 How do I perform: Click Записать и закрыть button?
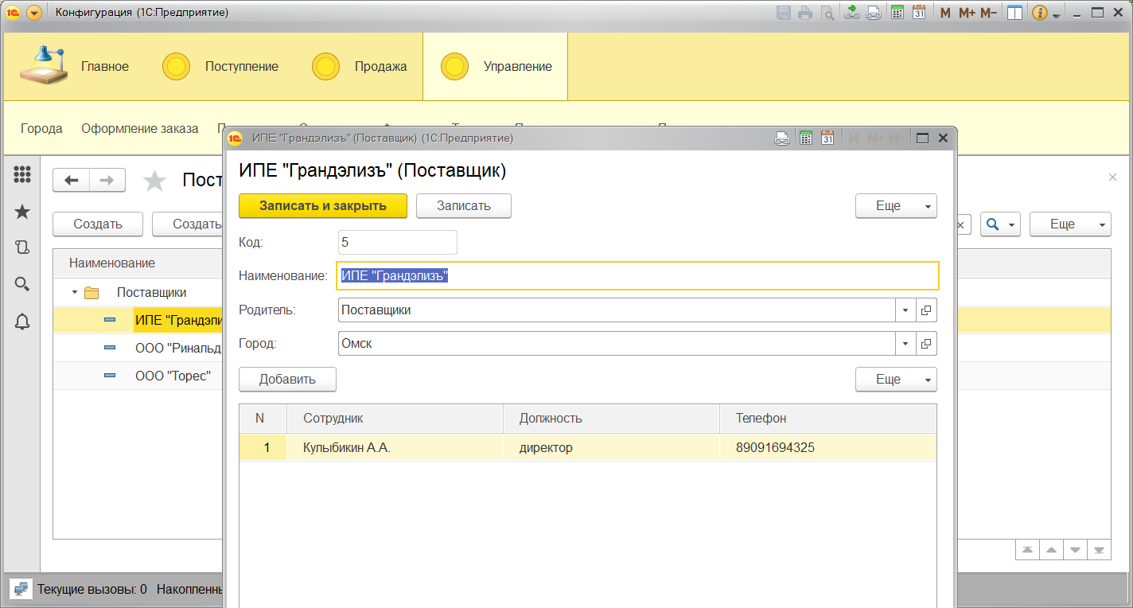point(323,205)
